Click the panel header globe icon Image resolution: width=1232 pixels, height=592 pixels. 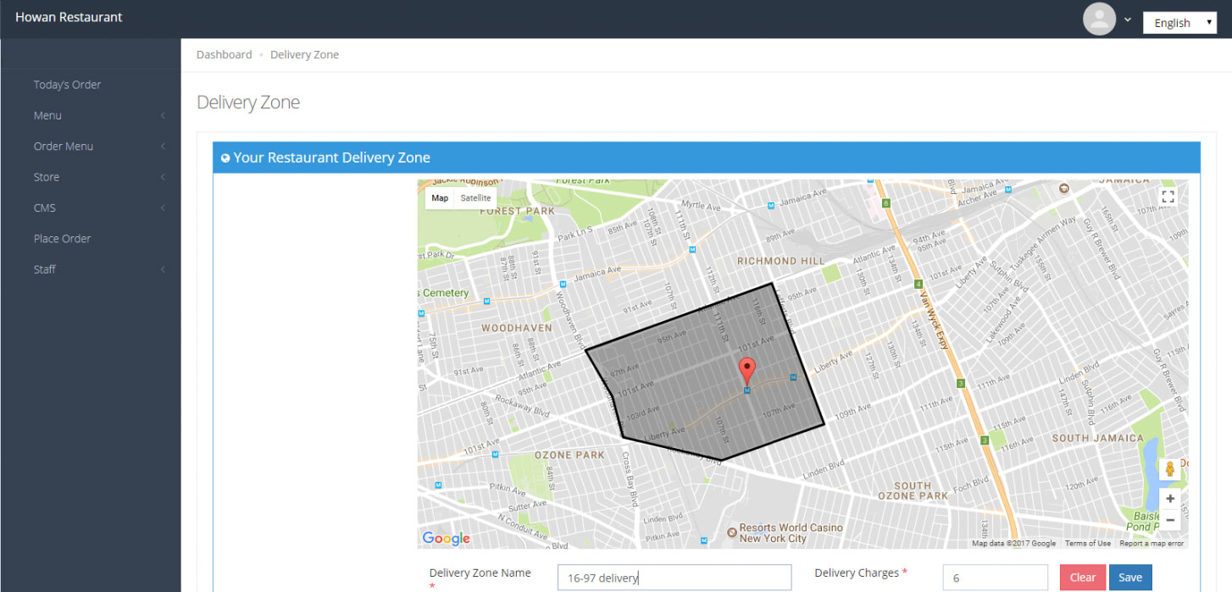(225, 158)
